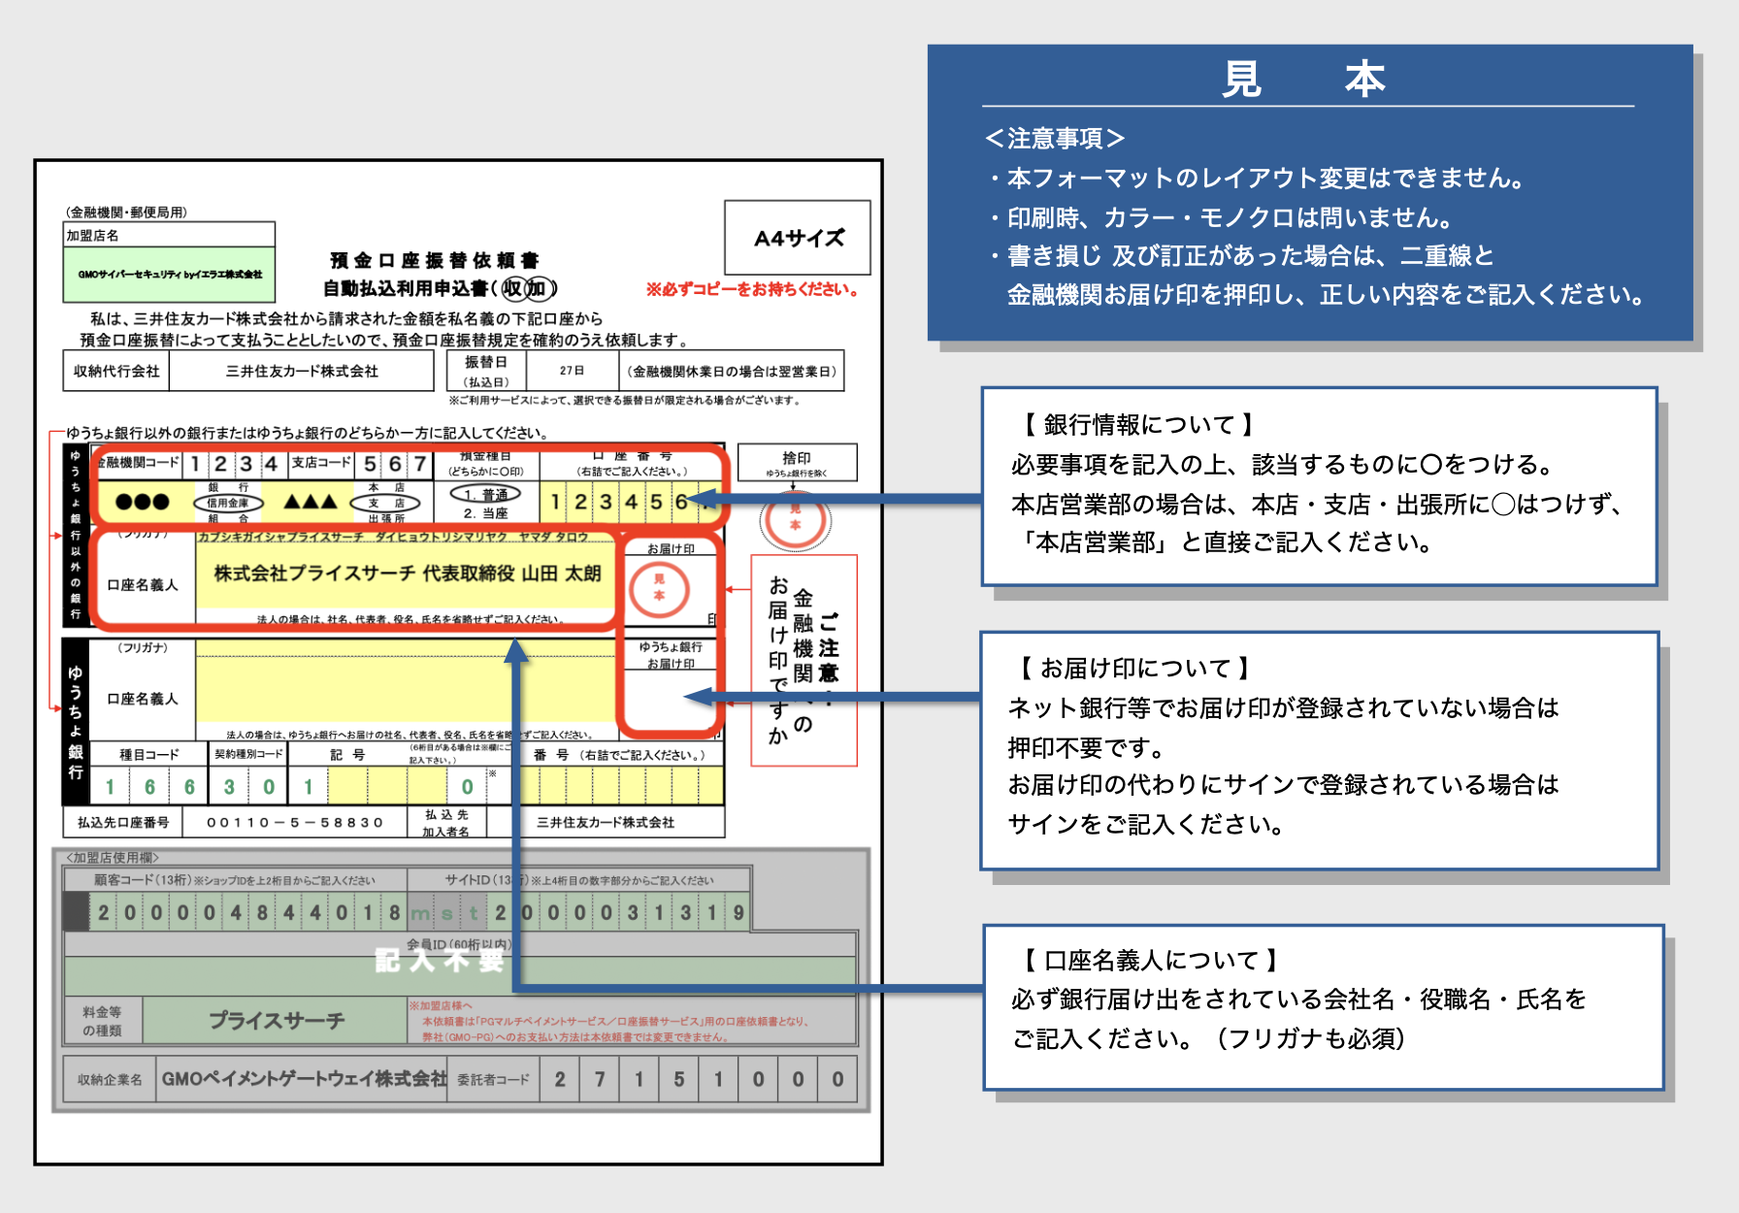Click the three black triangles branch placeholder
1739x1213 pixels.
pyautogui.click(x=311, y=502)
